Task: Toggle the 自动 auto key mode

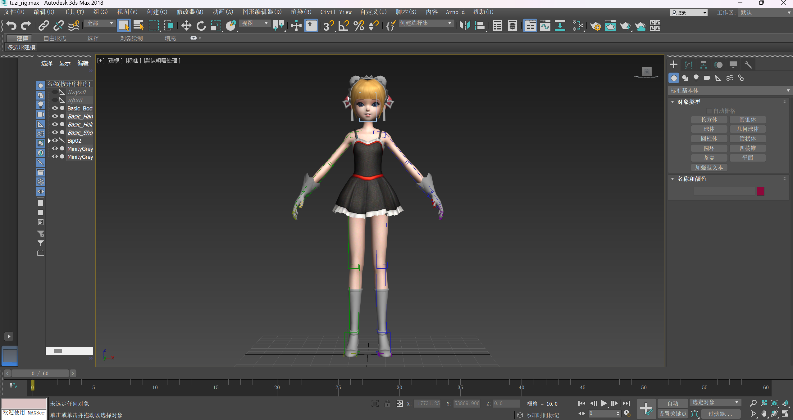Action: (673, 403)
